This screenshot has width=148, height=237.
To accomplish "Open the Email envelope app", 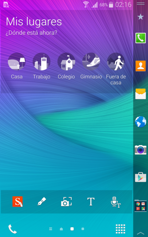I will click(x=140, y=94).
